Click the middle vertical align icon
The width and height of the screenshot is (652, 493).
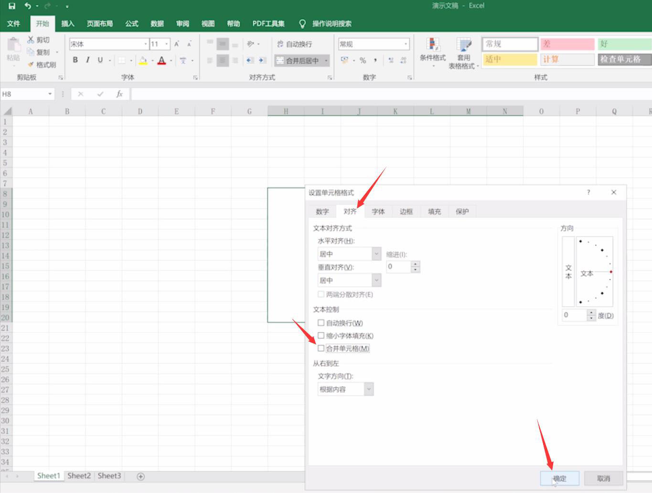pos(223,44)
